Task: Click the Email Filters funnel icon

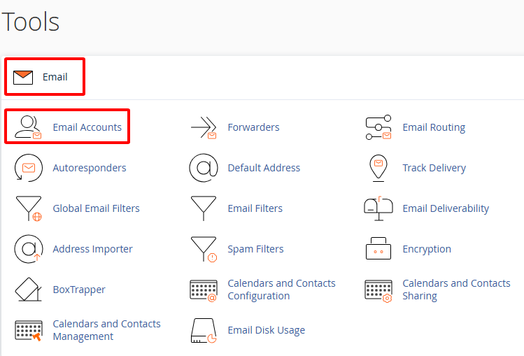Action: coord(204,208)
